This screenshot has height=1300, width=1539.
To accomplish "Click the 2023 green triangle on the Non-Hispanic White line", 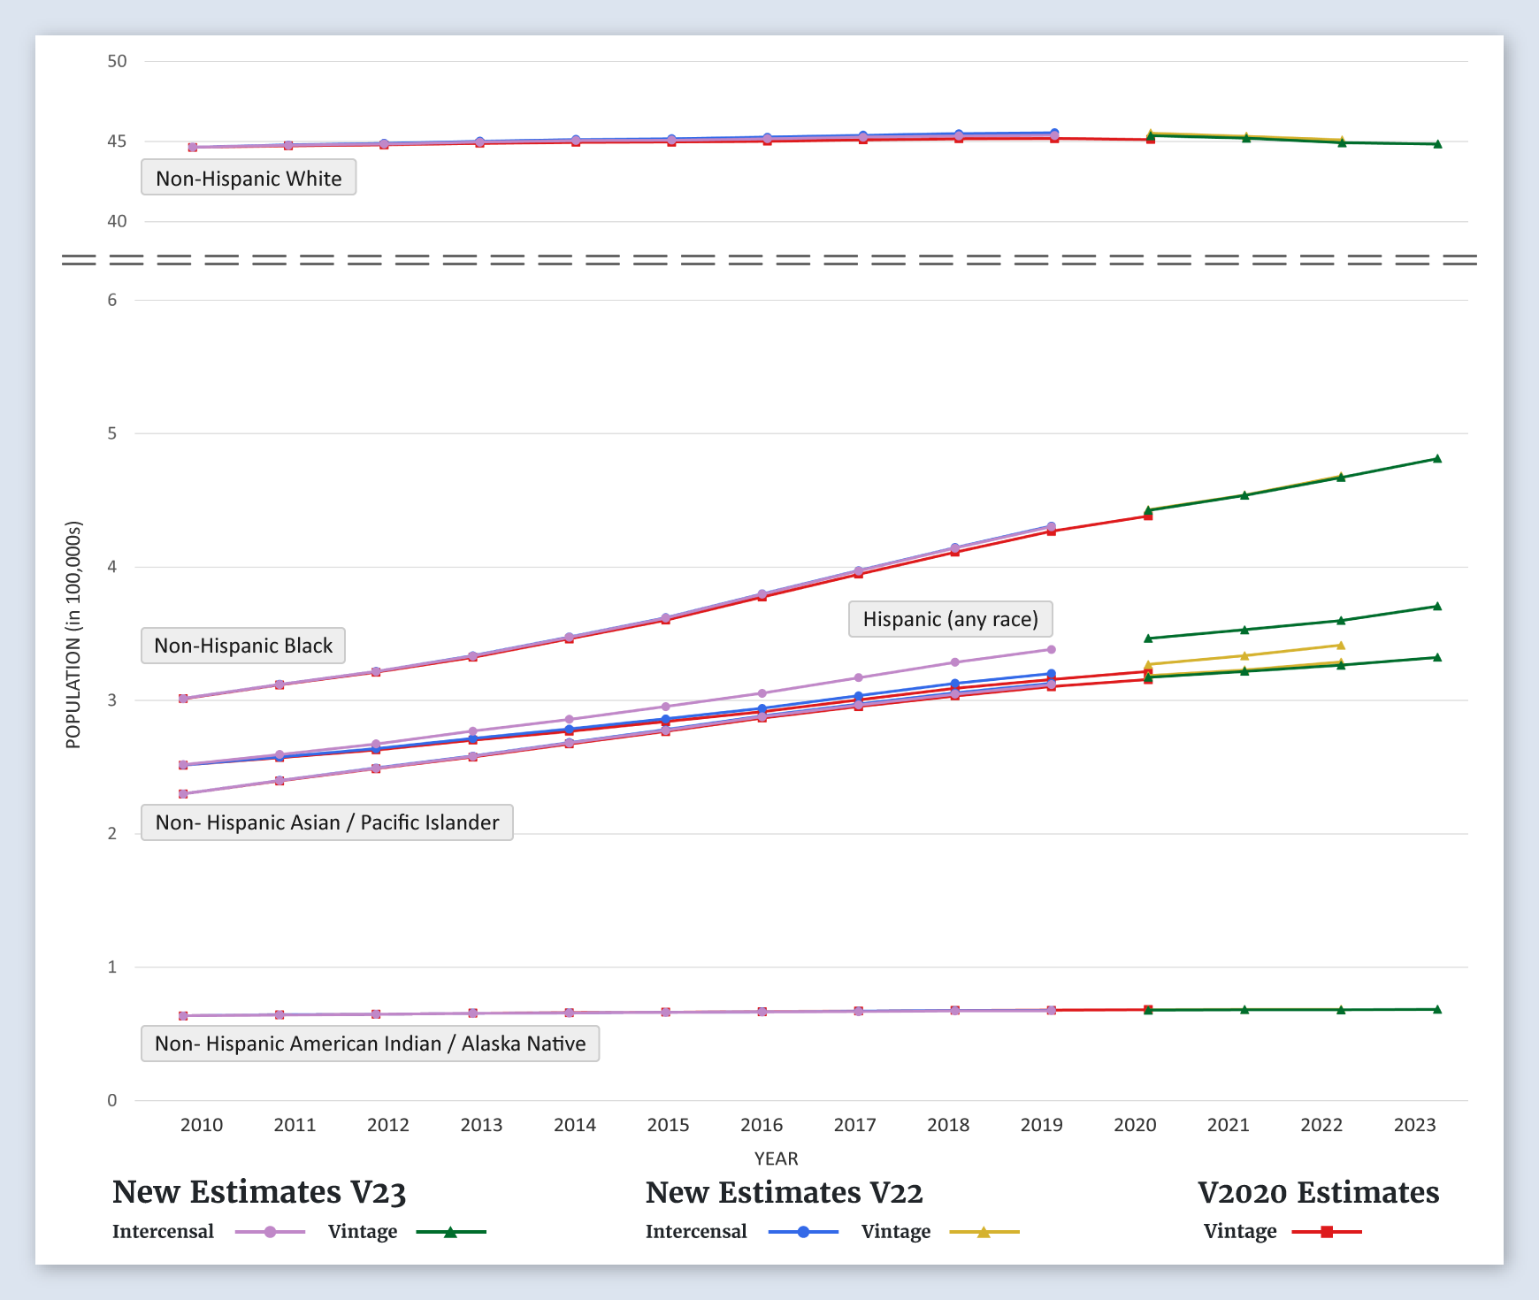I will (1437, 144).
